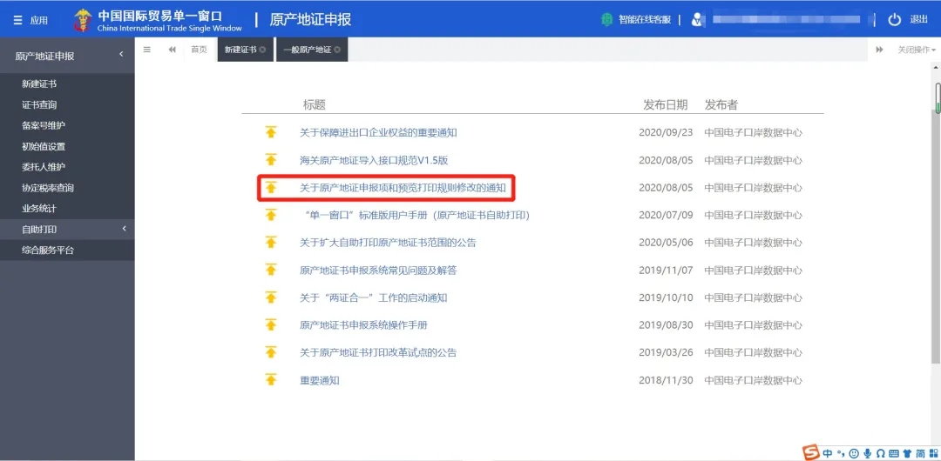The width and height of the screenshot is (941, 461).
Task: Switch to the 首页 tab
Action: [199, 50]
